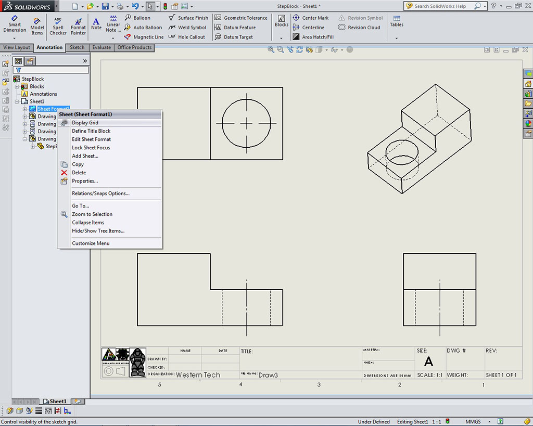Add a Surface Finish symbol

[x=188, y=18]
